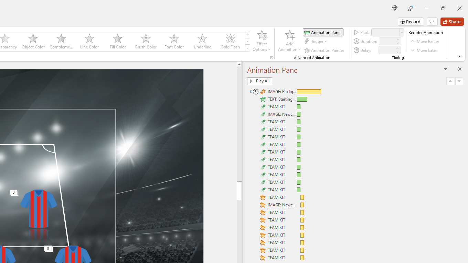
Task: Apply the Underline emphasis animation
Action: pos(202,41)
